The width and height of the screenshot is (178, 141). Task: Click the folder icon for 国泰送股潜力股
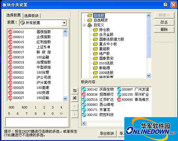[95, 39]
